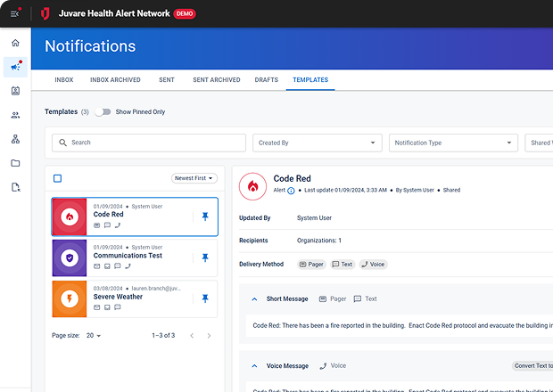Open the Notification Type dropdown

point(452,143)
